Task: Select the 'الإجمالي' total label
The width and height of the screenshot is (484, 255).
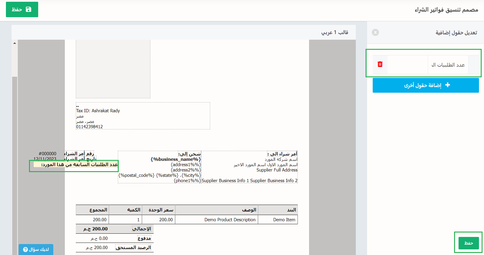Action: (x=141, y=229)
